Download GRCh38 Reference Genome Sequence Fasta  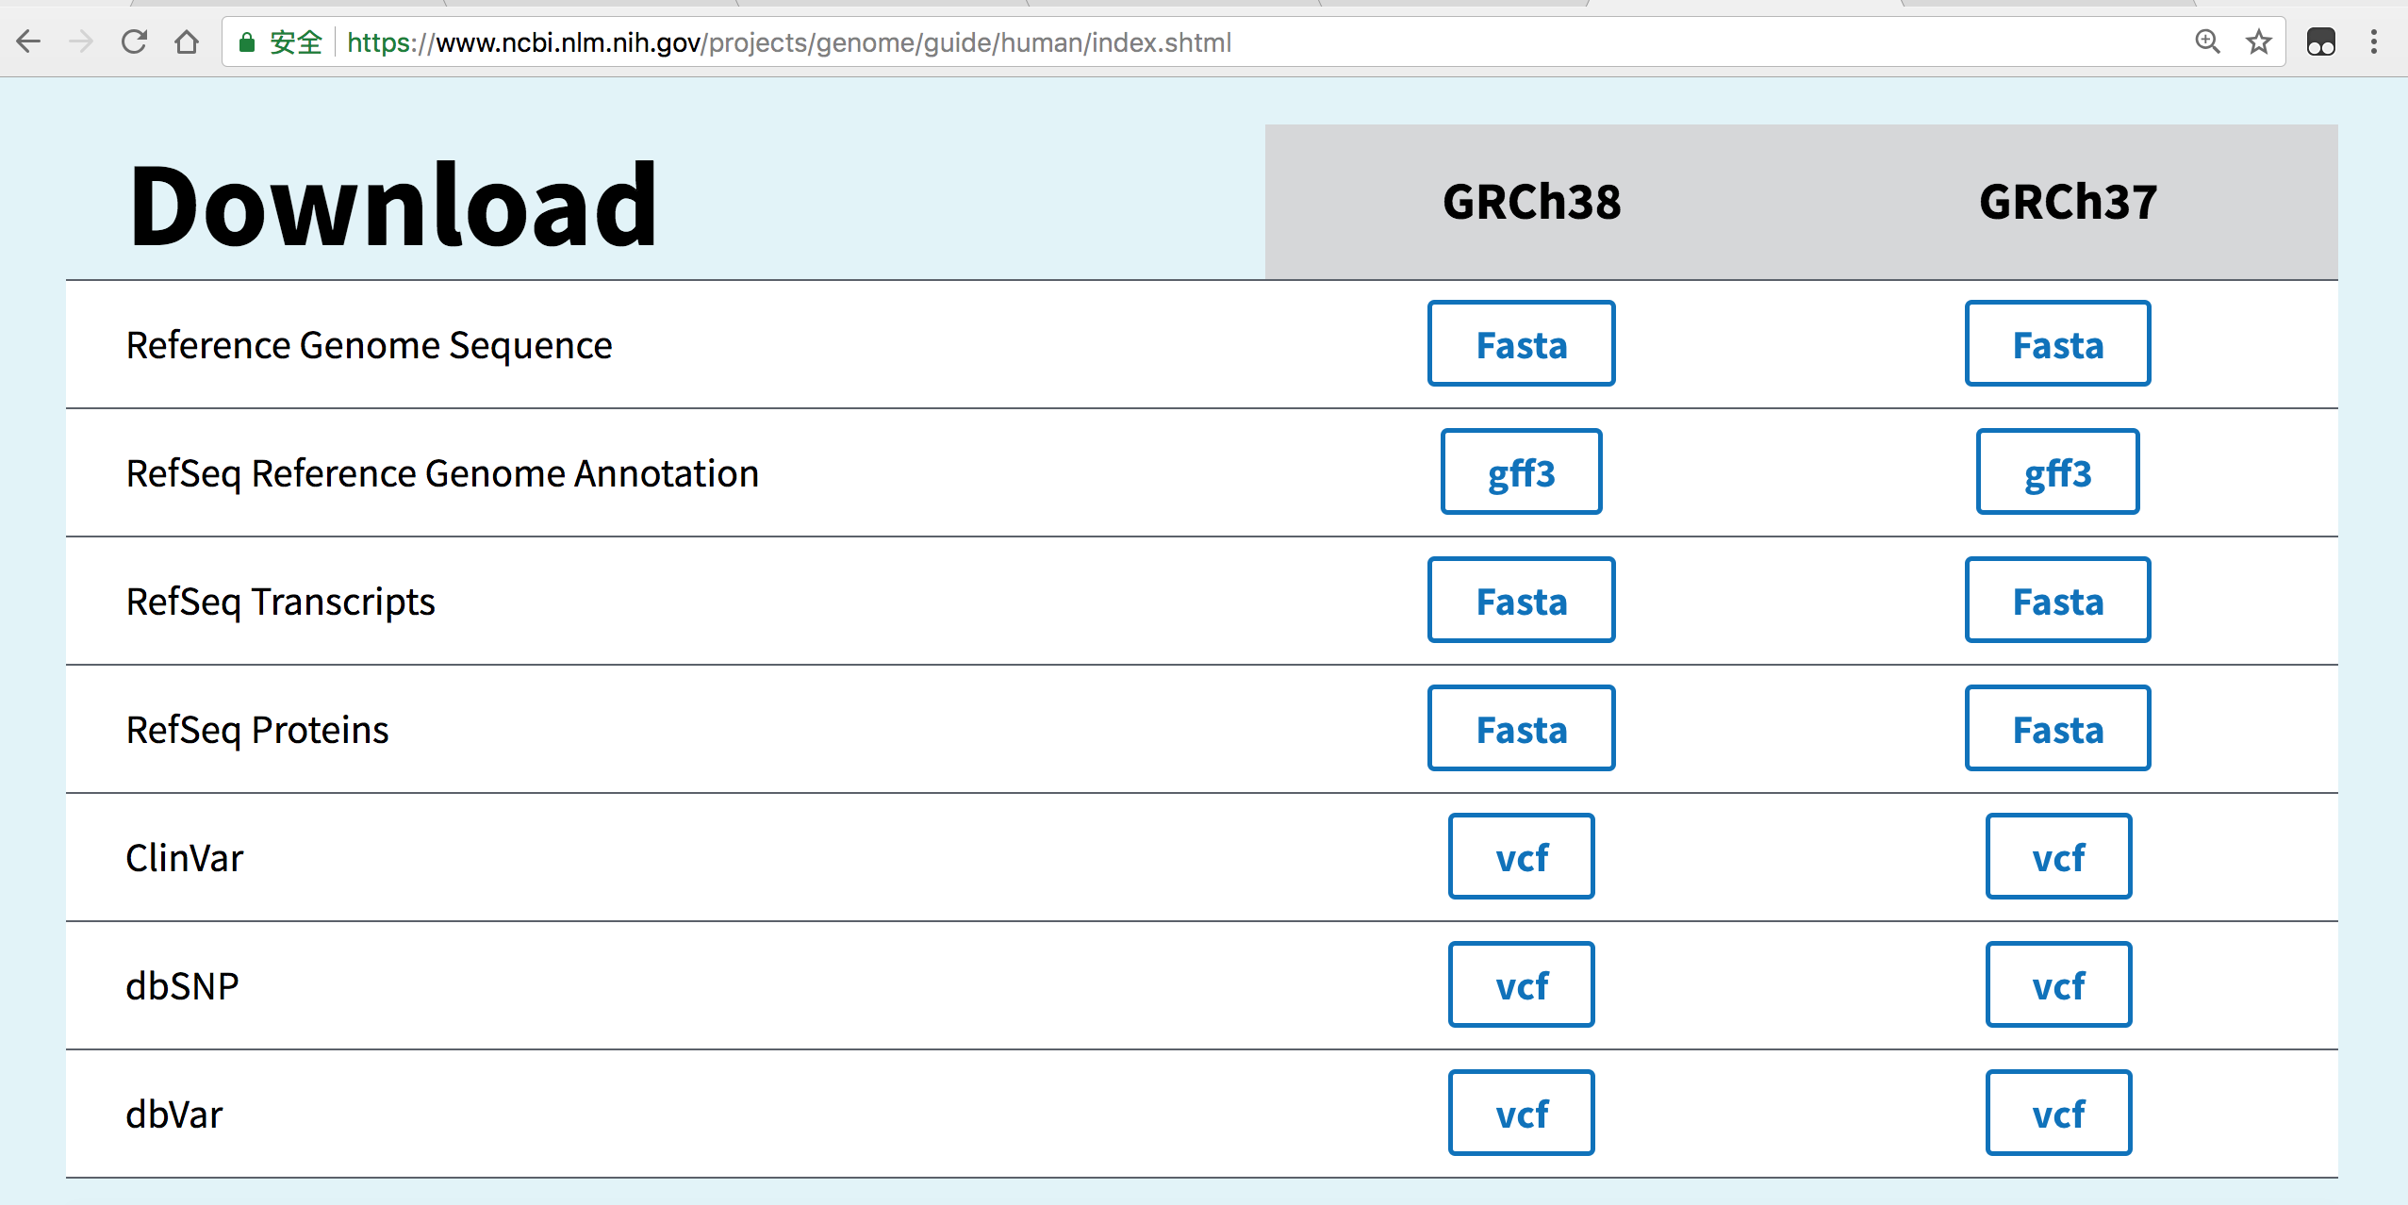tap(1521, 344)
